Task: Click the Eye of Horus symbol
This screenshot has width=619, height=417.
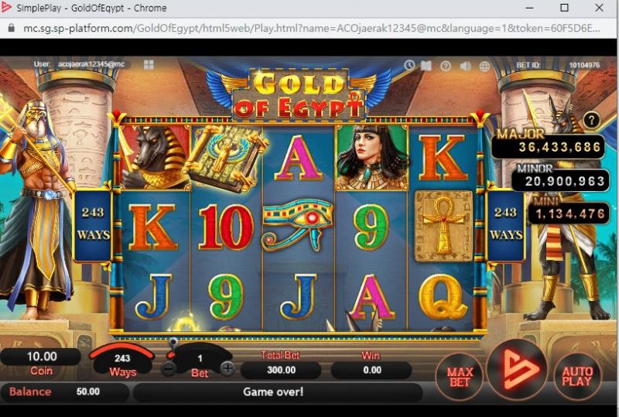Action: [x=298, y=224]
